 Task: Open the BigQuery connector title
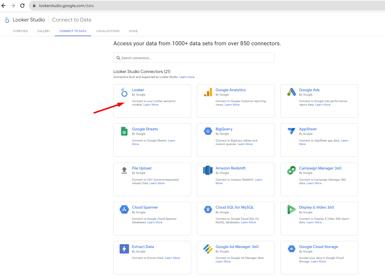click(x=224, y=129)
